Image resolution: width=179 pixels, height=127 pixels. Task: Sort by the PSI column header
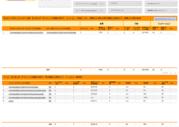click(50, 83)
